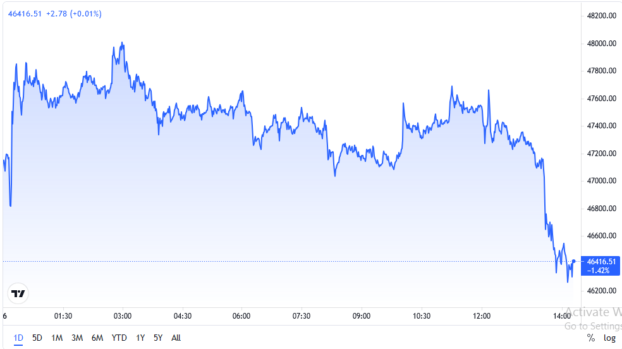Image resolution: width=622 pixels, height=349 pixels.
Task: Click the TradingView logo icon
Action: 19,293
